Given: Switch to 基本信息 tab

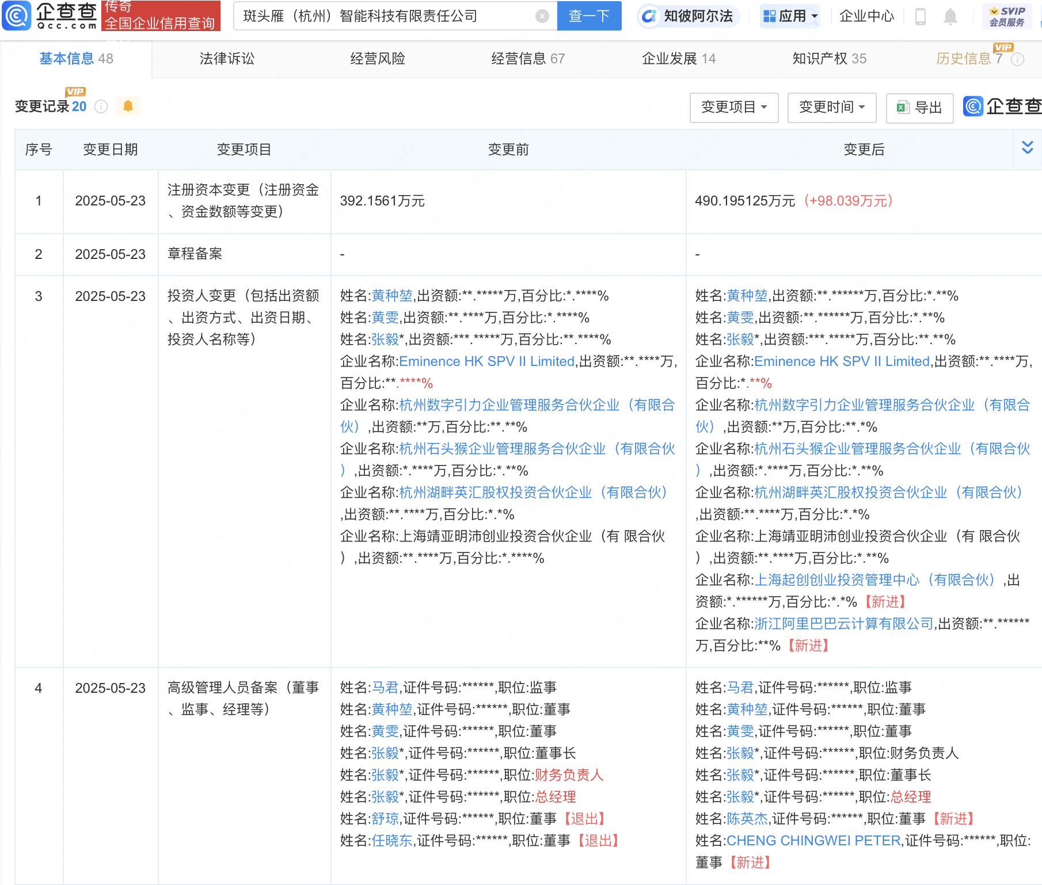Looking at the screenshot, I should tap(76, 59).
